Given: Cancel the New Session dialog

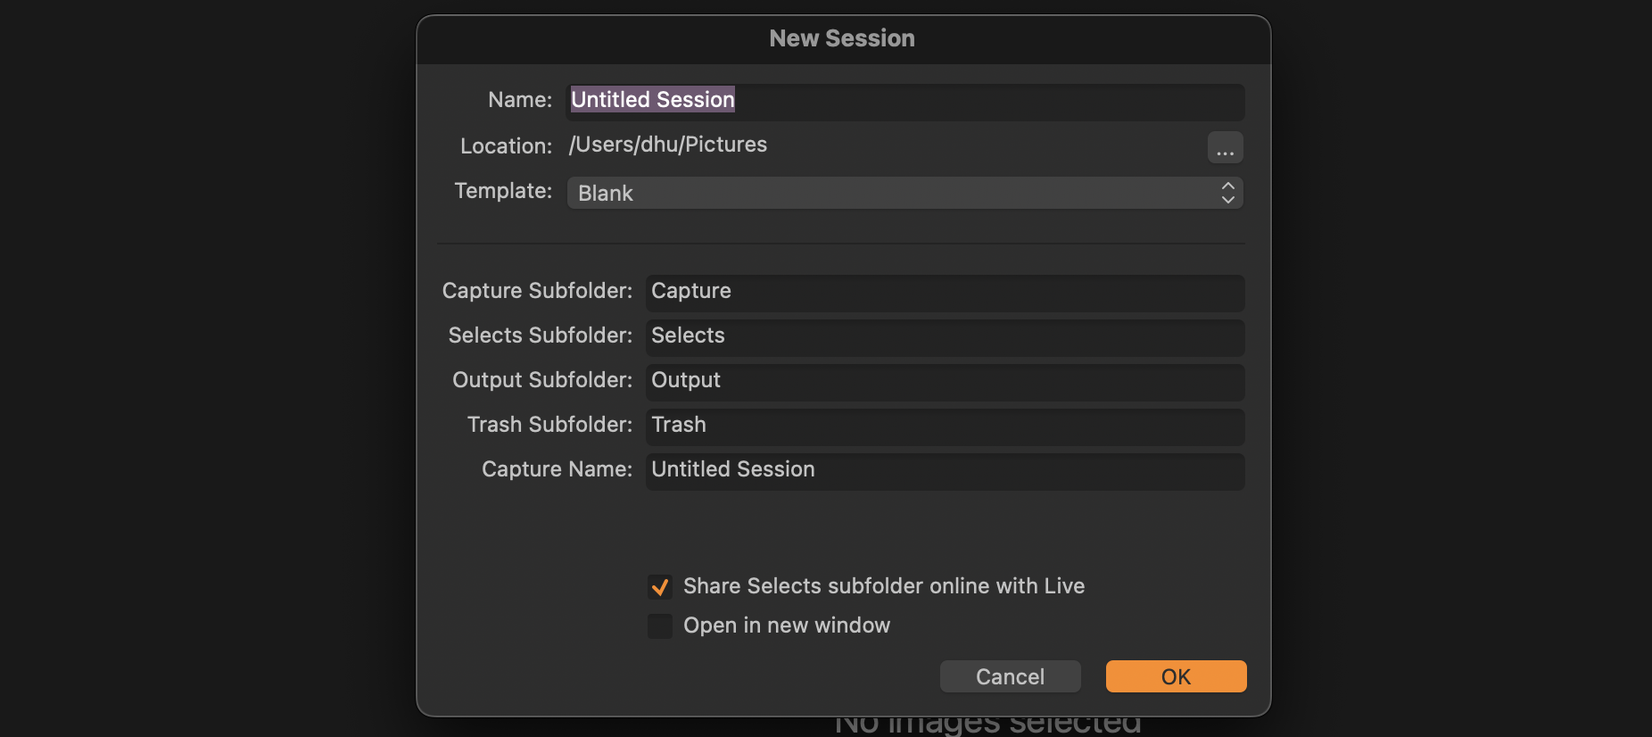Looking at the screenshot, I should point(1010,676).
